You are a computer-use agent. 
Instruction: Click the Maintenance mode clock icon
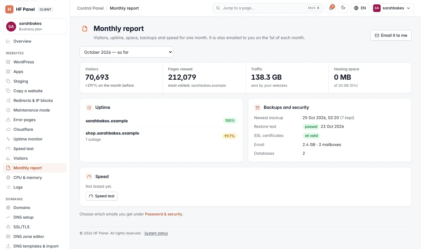[x=8, y=110]
